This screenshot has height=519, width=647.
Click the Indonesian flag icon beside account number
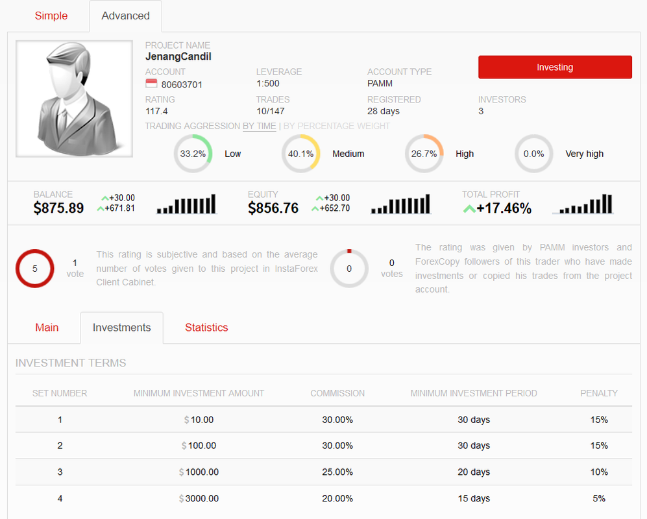pyautogui.click(x=151, y=84)
